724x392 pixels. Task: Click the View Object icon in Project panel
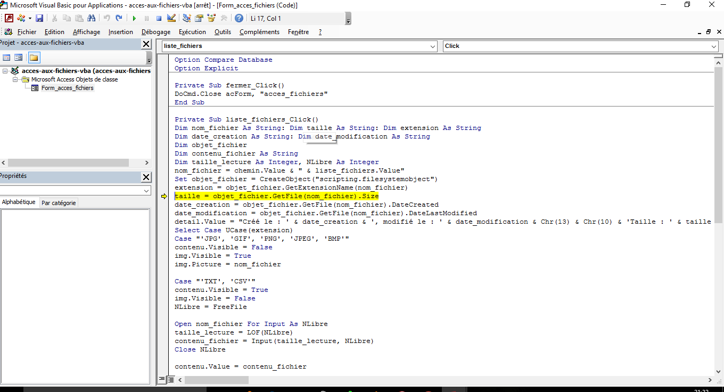point(19,58)
